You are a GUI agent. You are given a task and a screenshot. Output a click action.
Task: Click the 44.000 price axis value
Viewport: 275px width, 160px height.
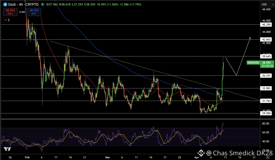266,32
